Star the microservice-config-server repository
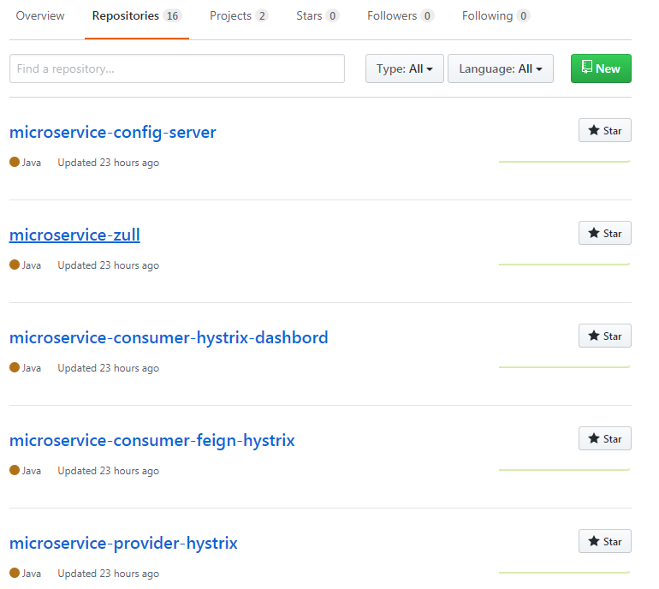This screenshot has height=589, width=659. [x=604, y=131]
